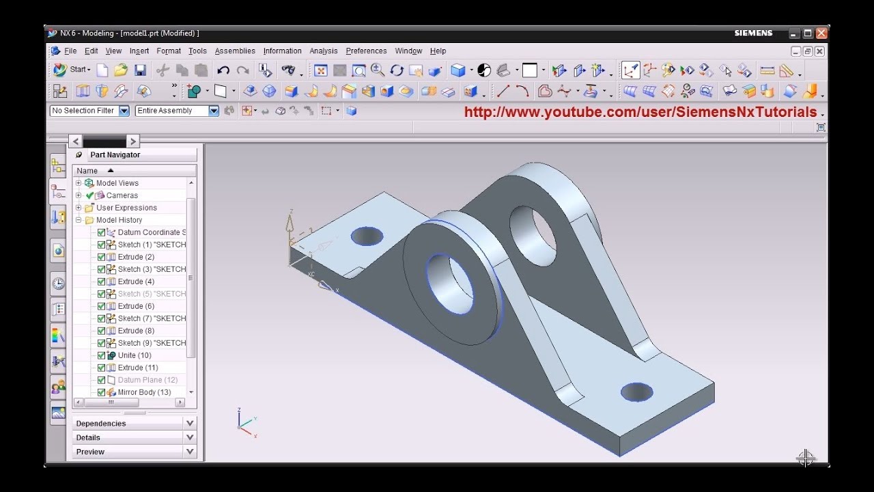Toggle the Mirror Body (13) checkbox

click(x=102, y=392)
